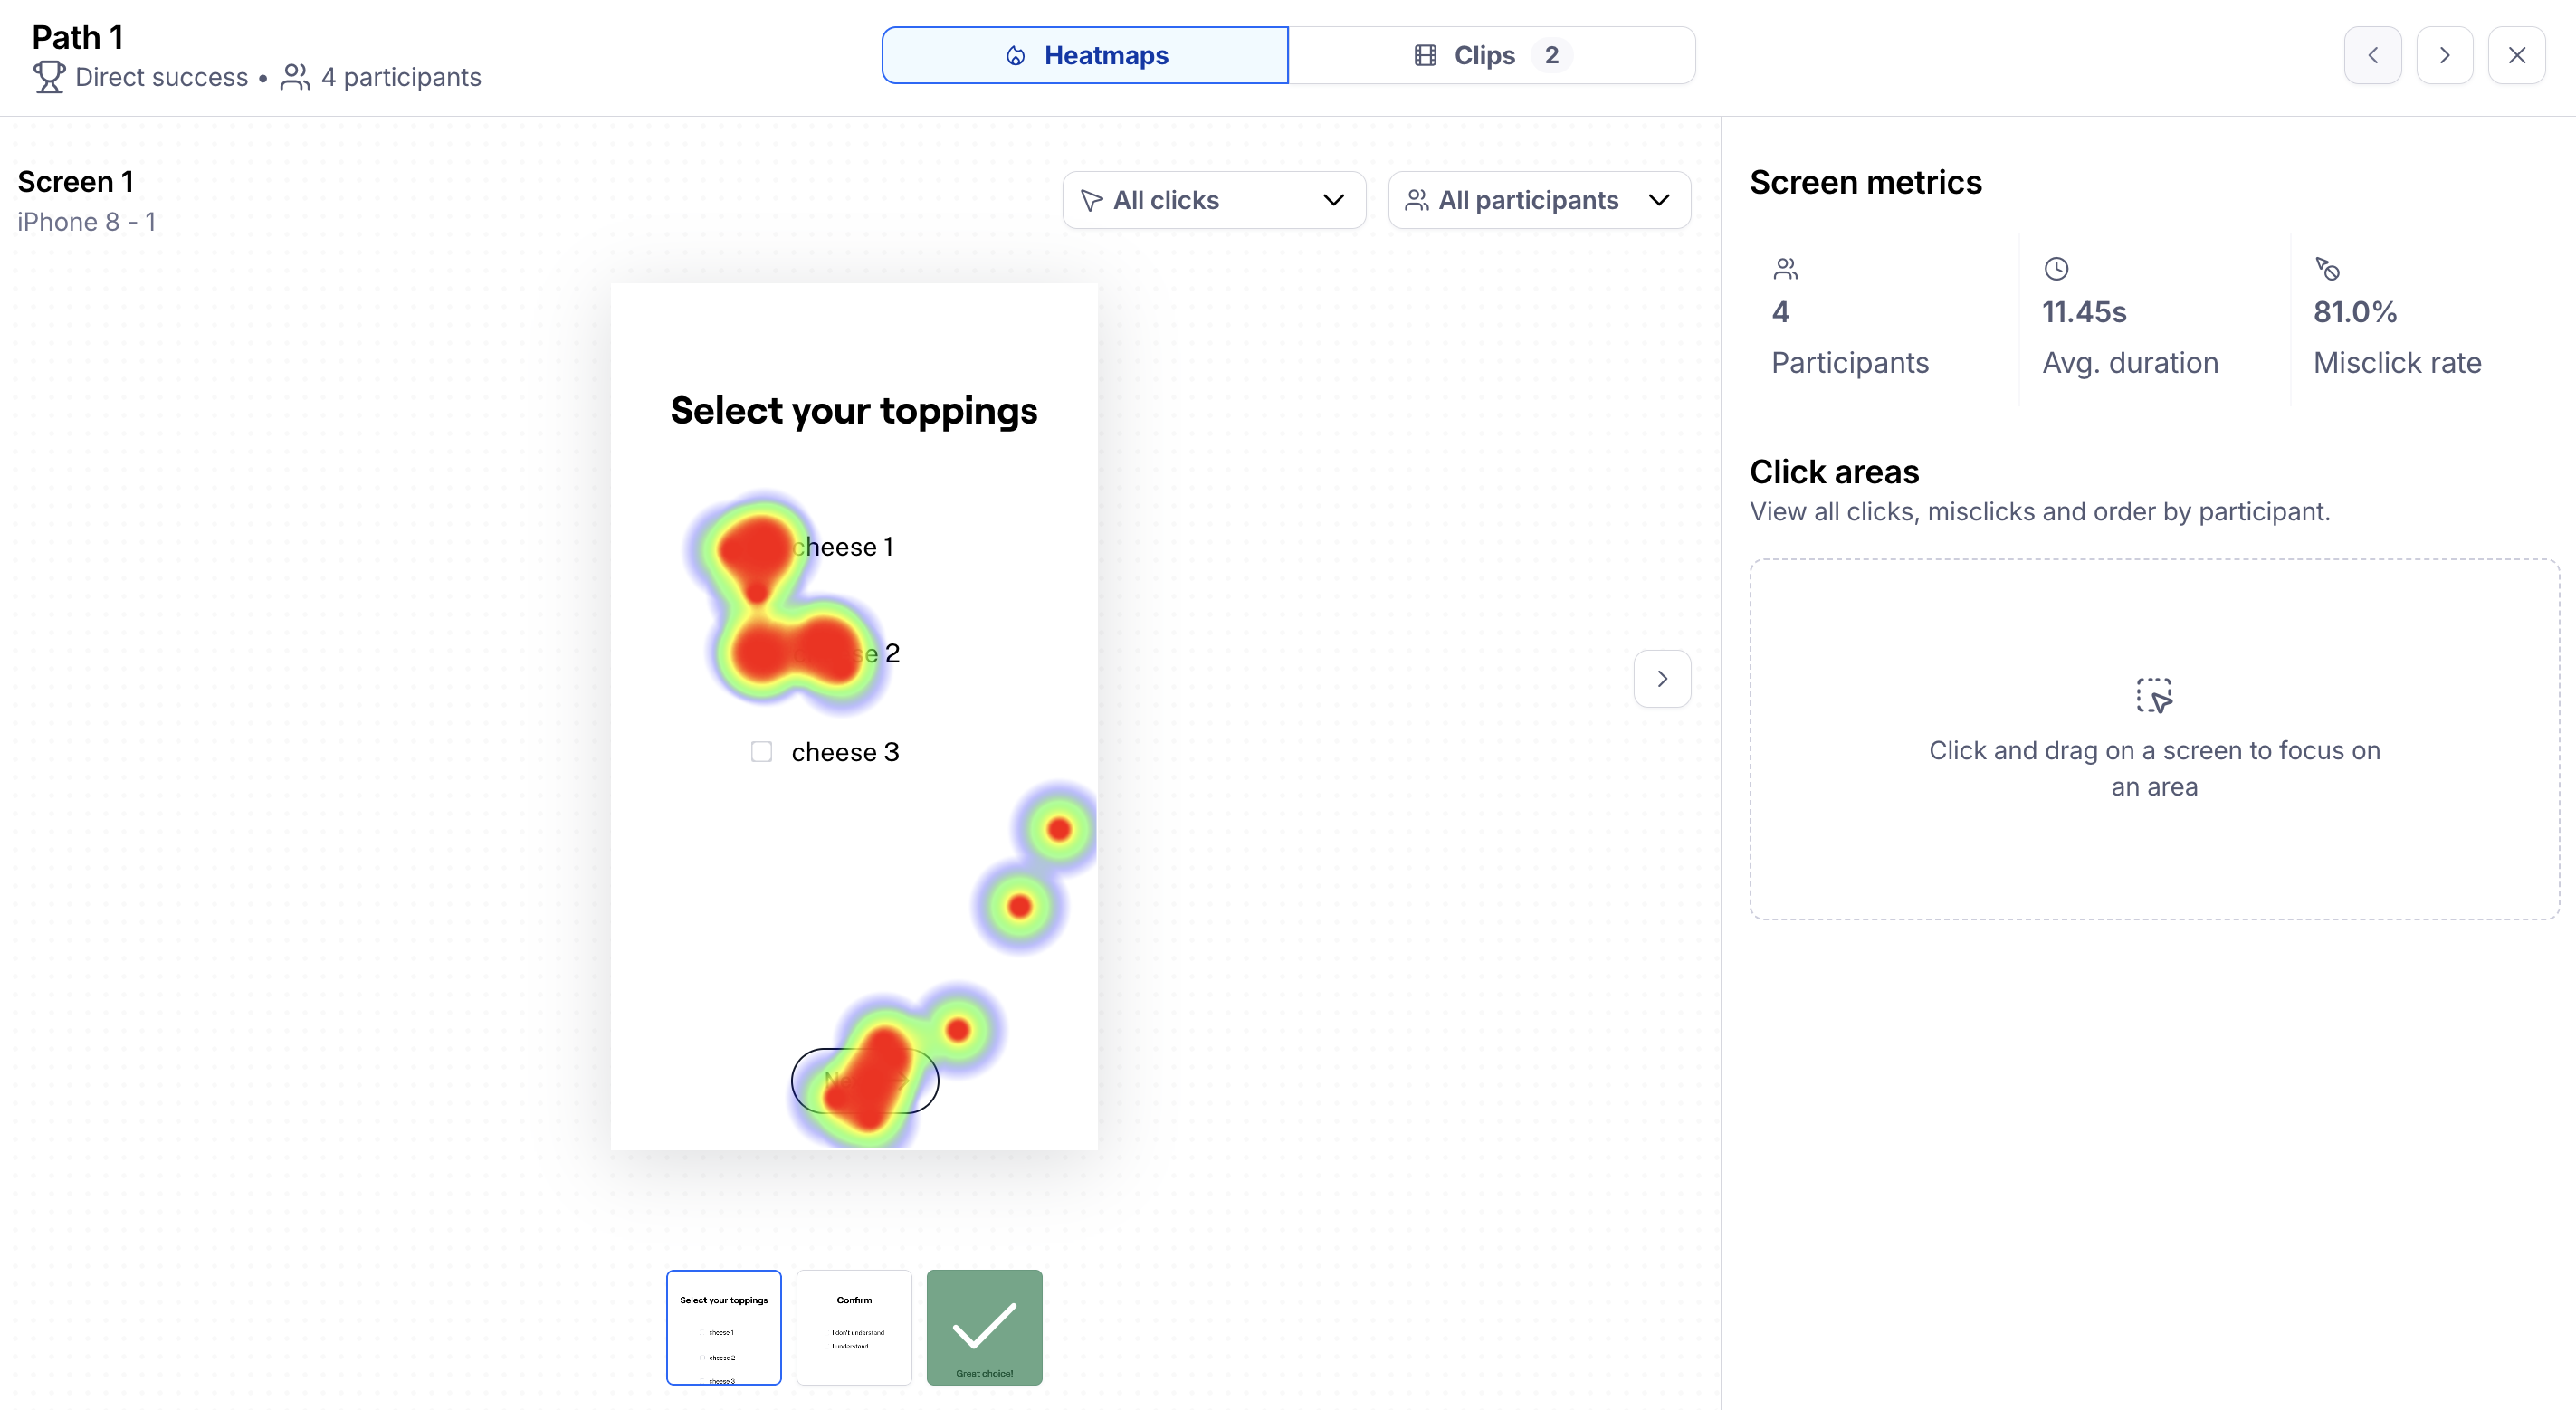Click the drag-select area icon in Click areas
The image size is (2576, 1410).
pyautogui.click(x=2154, y=695)
